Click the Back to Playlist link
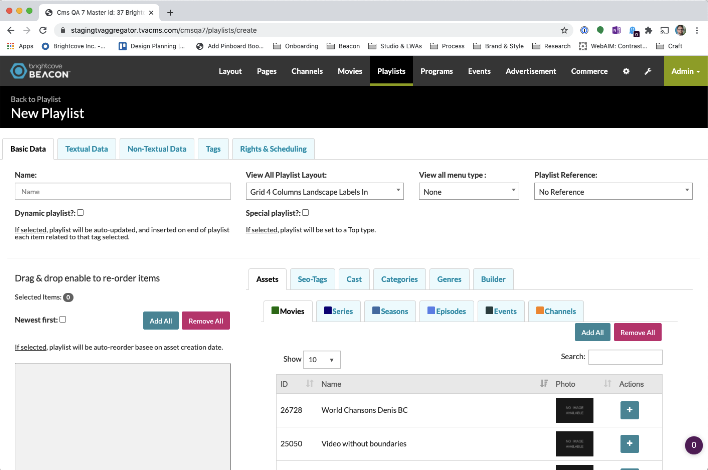This screenshot has height=470, width=708. 36,99
